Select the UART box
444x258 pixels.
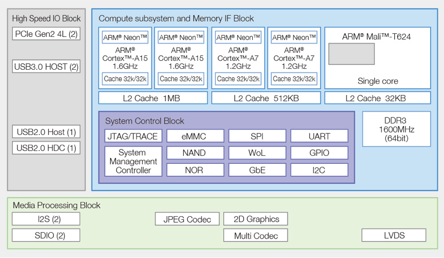pyautogui.click(x=319, y=136)
